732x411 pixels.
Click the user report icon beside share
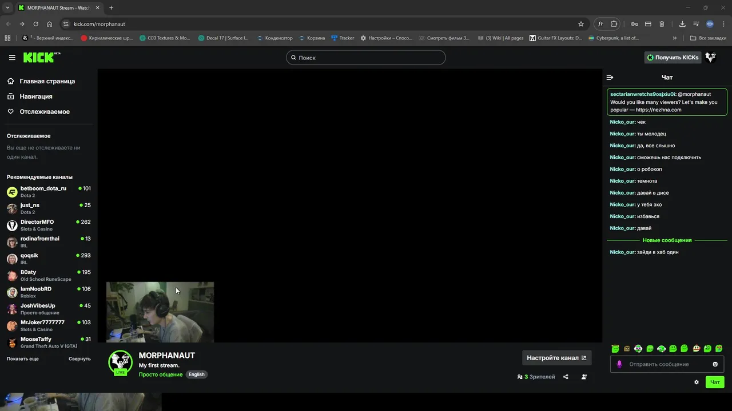pyautogui.click(x=584, y=377)
